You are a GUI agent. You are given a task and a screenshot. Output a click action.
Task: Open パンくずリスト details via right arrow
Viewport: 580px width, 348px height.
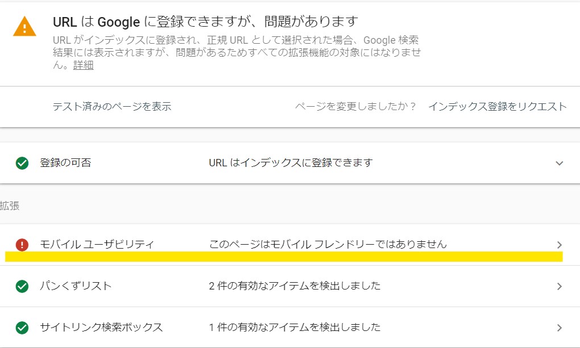pos(560,286)
